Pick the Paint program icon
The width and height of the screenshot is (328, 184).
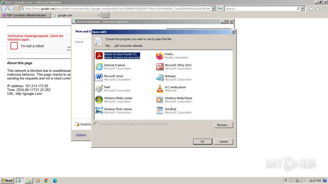pyautogui.click(x=99, y=89)
